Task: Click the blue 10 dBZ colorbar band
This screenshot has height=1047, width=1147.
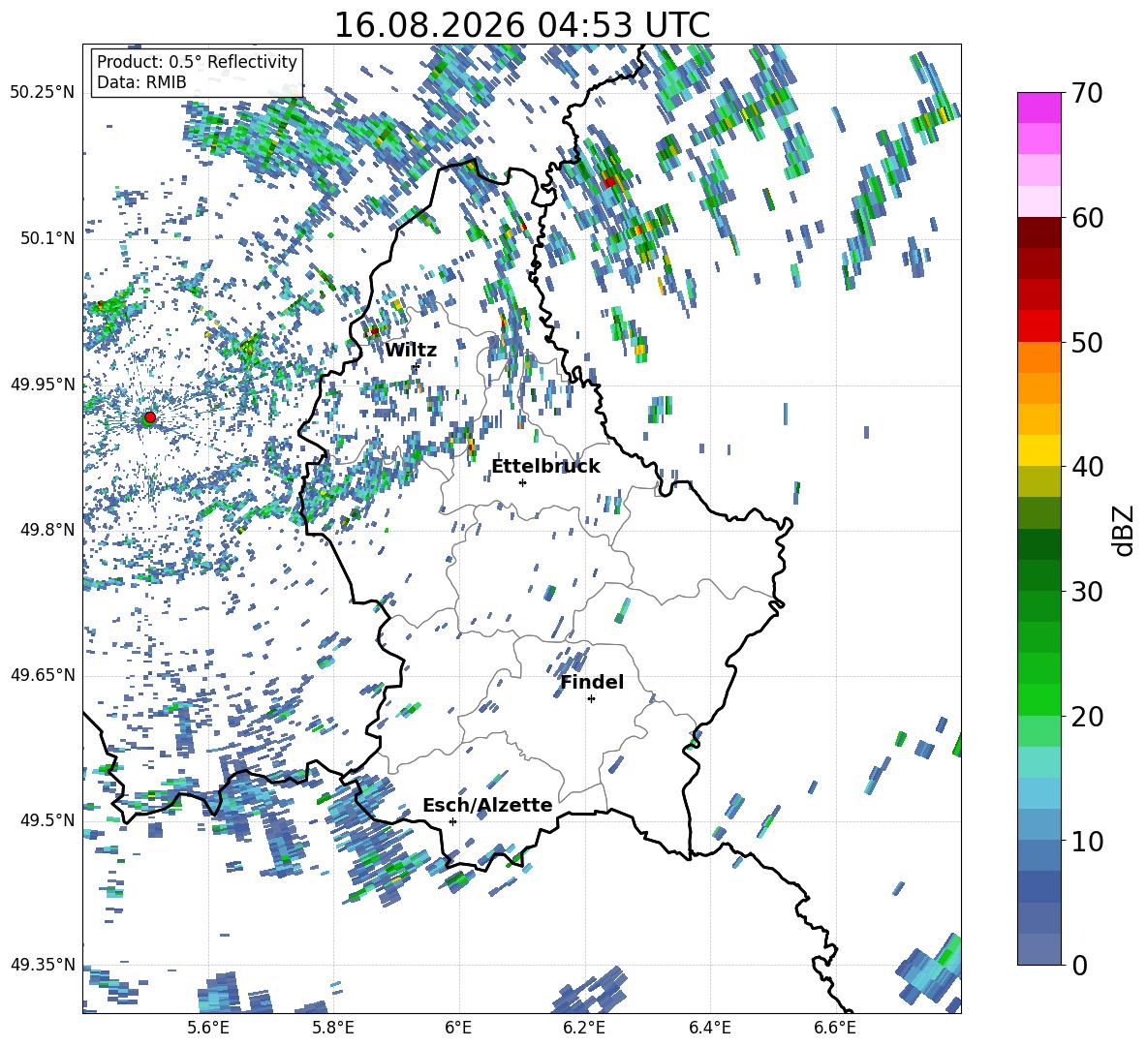Action: (1038, 825)
